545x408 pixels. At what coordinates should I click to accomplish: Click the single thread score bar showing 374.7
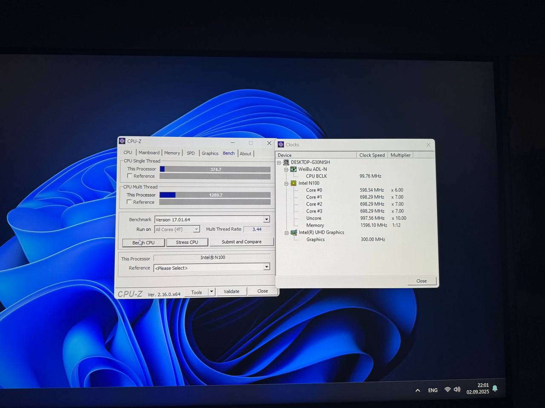pos(215,169)
